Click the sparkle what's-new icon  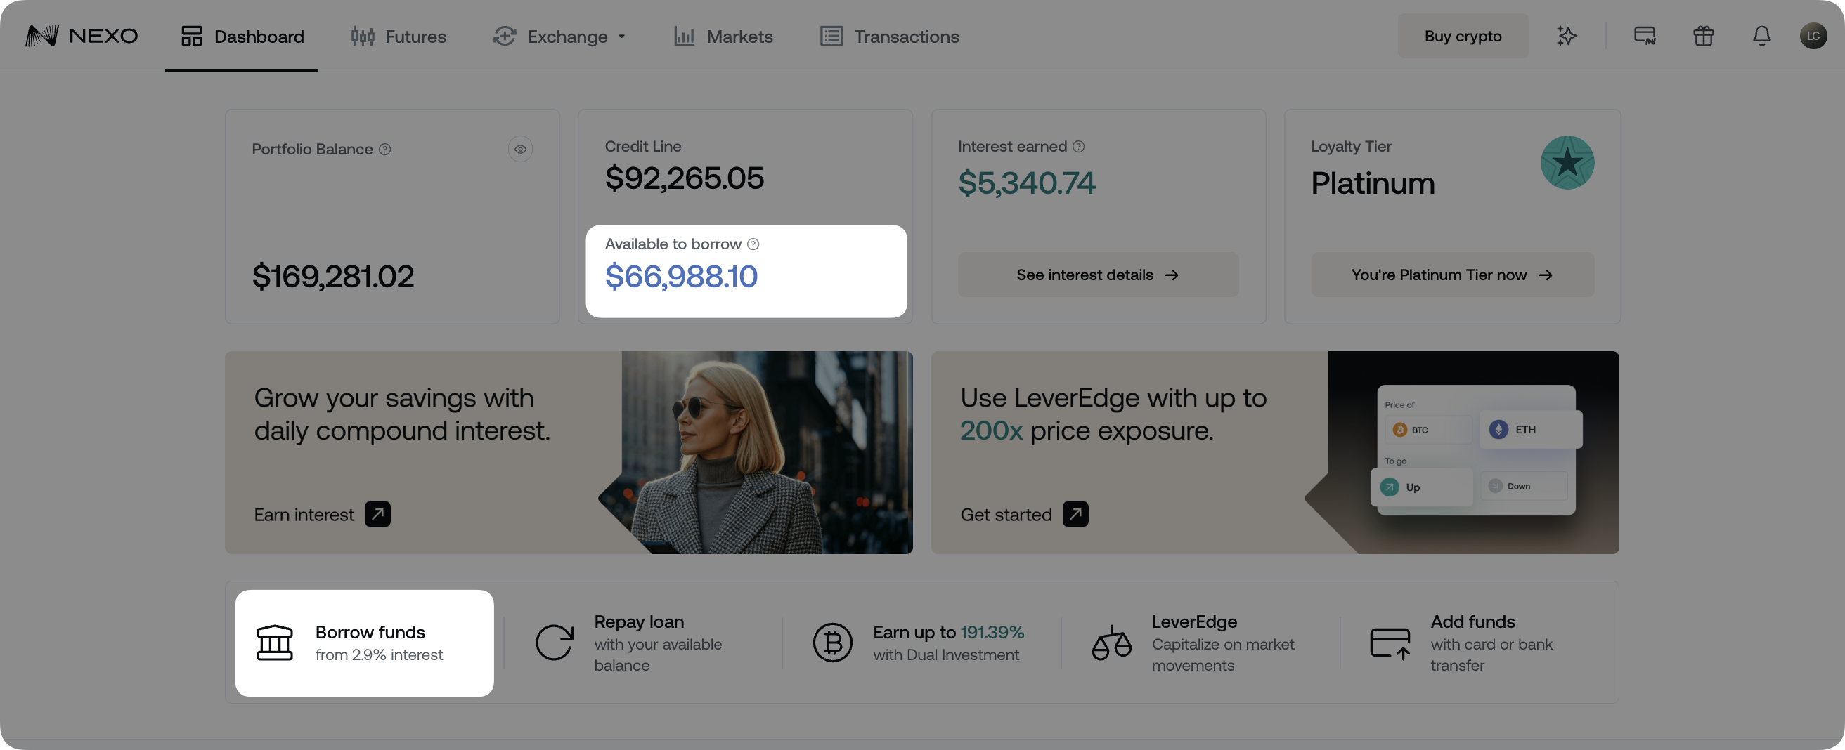1567,36
